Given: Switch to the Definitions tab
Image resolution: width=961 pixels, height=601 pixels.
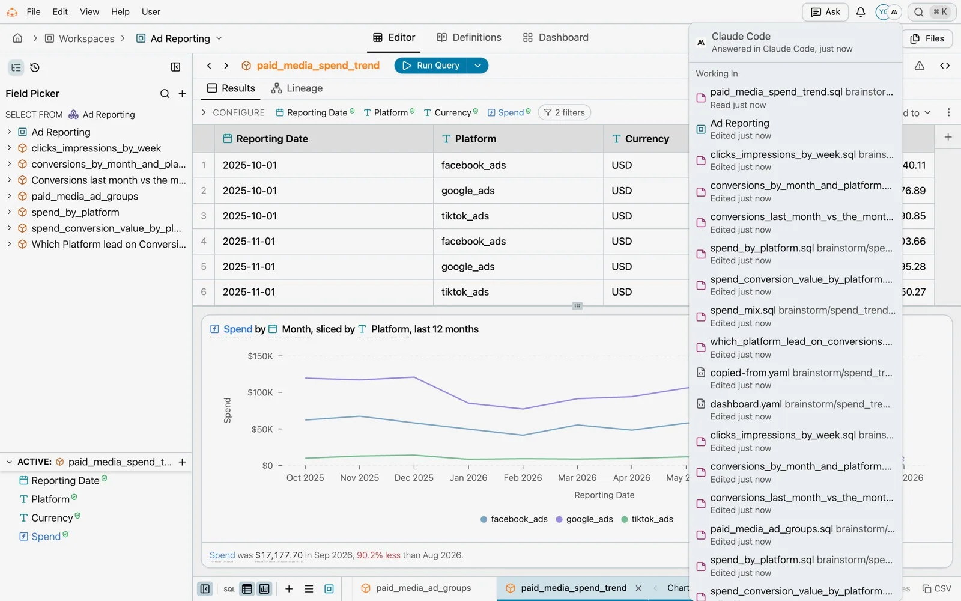Looking at the screenshot, I should coord(469,37).
